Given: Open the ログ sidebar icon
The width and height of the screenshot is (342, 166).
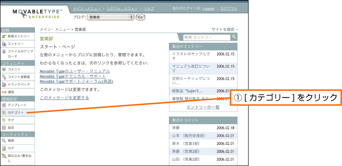Looking at the screenshot, I should [x=4, y=148].
